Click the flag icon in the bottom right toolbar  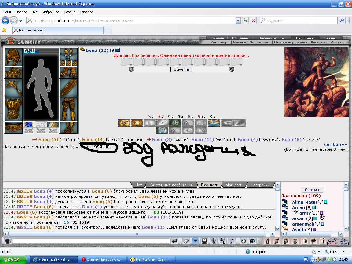(313, 241)
